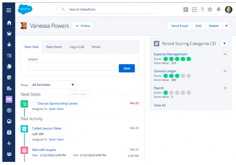Open the Notes icon in sidebar
The image size is (236, 165).
click(9, 77)
